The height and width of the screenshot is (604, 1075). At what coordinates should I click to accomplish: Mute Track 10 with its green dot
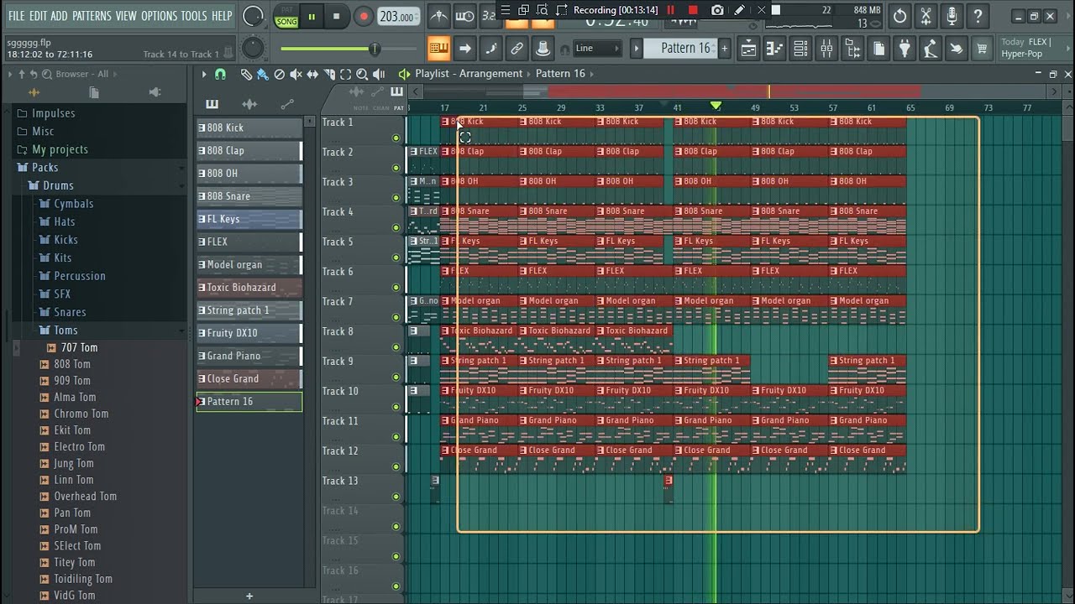[396, 407]
